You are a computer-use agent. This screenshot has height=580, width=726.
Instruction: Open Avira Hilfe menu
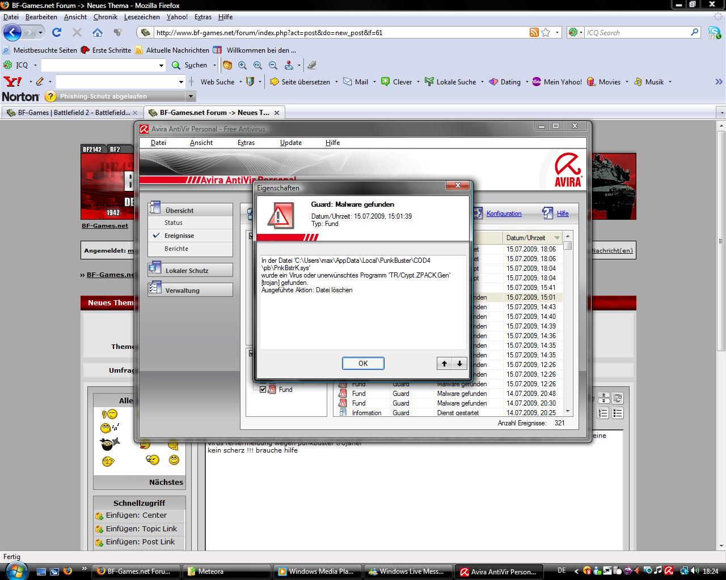[333, 143]
